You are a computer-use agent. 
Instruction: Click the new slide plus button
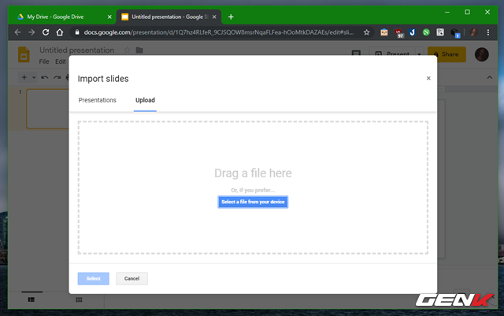(x=24, y=77)
